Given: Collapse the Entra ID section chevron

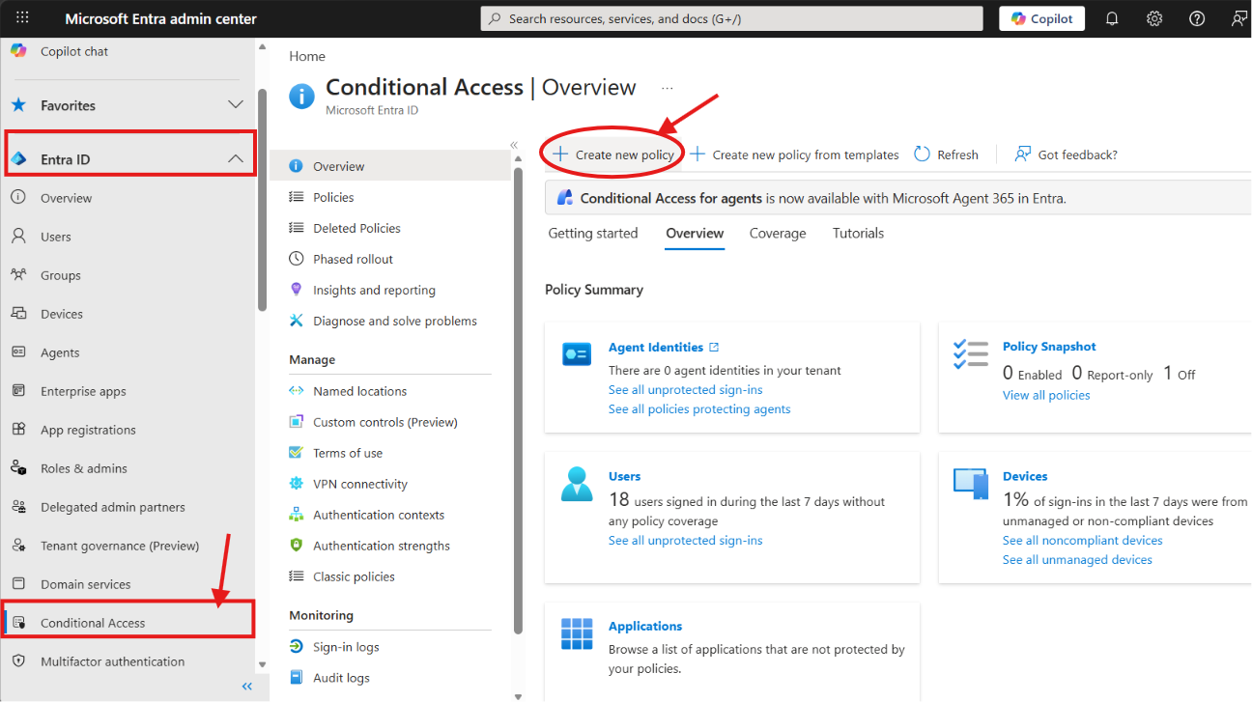Looking at the screenshot, I should (x=236, y=158).
